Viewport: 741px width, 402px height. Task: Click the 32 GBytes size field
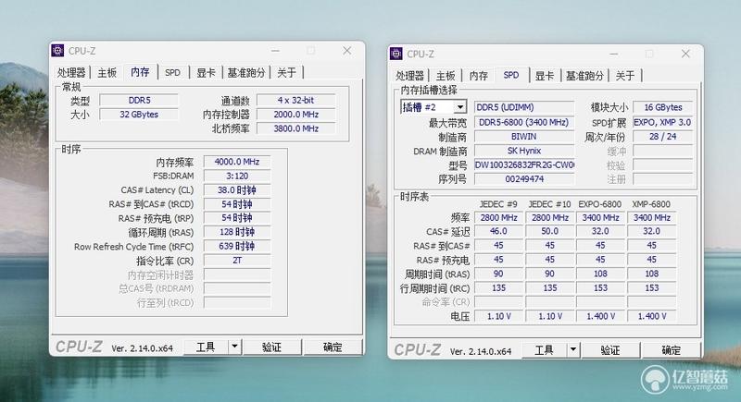click(139, 114)
